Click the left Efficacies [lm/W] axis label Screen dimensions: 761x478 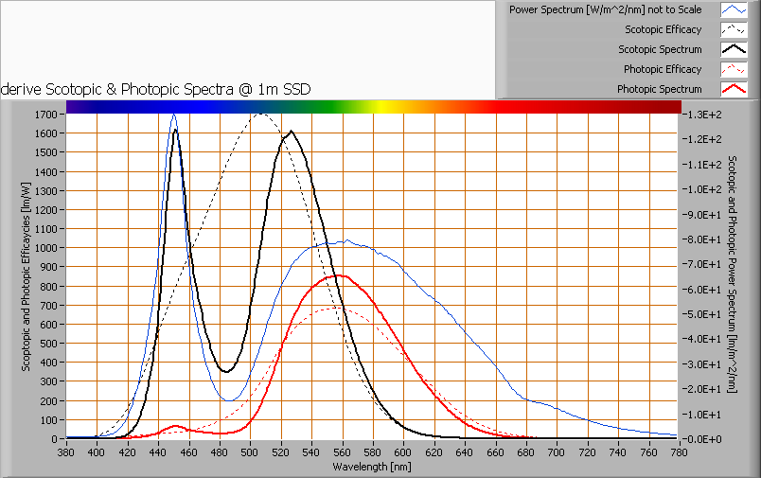27,275
